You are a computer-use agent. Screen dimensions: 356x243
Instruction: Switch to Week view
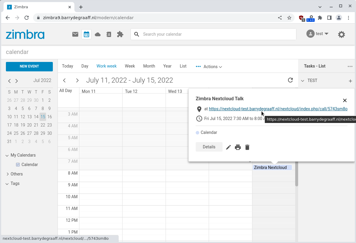130,66
